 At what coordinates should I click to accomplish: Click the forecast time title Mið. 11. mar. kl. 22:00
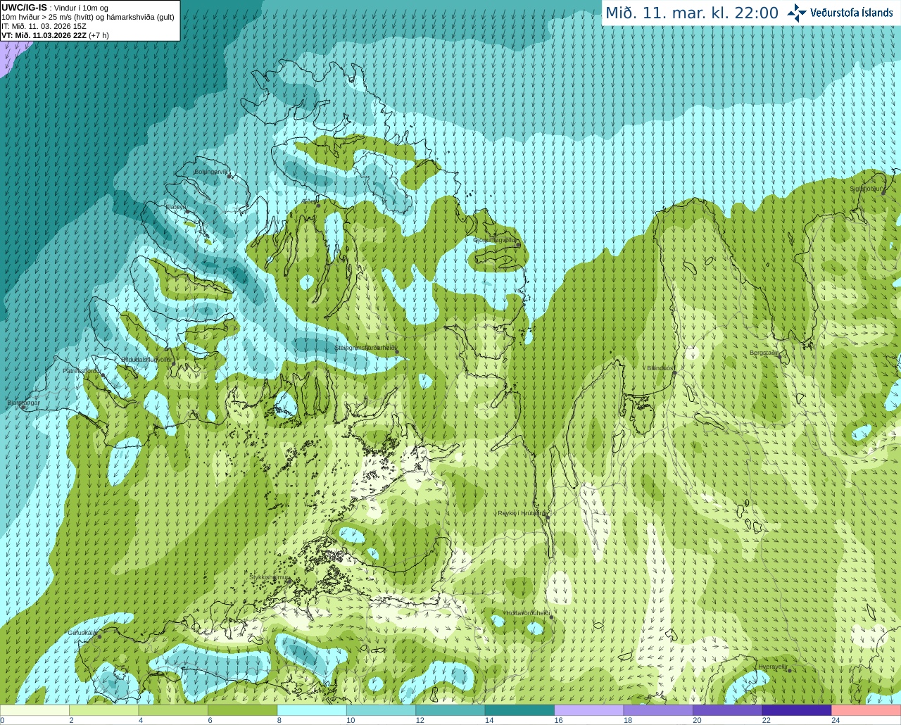[692, 13]
